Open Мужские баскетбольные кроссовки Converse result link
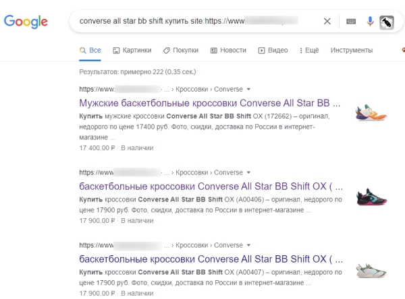405x299 pixels. tap(210, 104)
